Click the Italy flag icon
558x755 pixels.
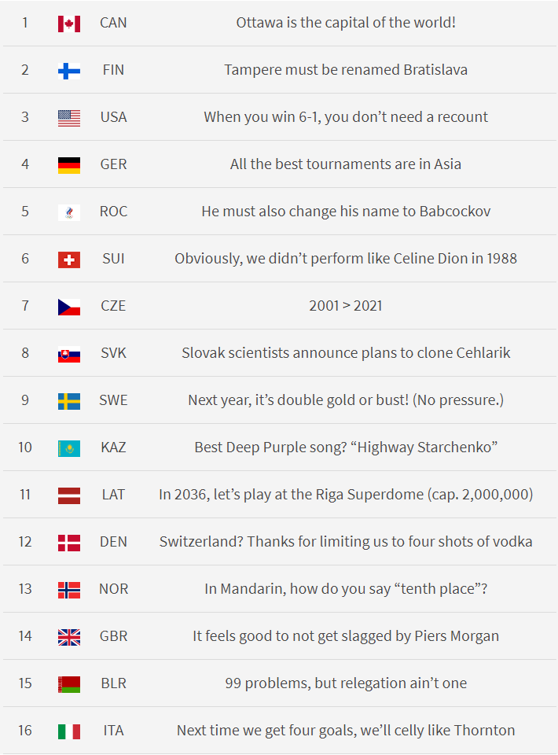(x=69, y=731)
